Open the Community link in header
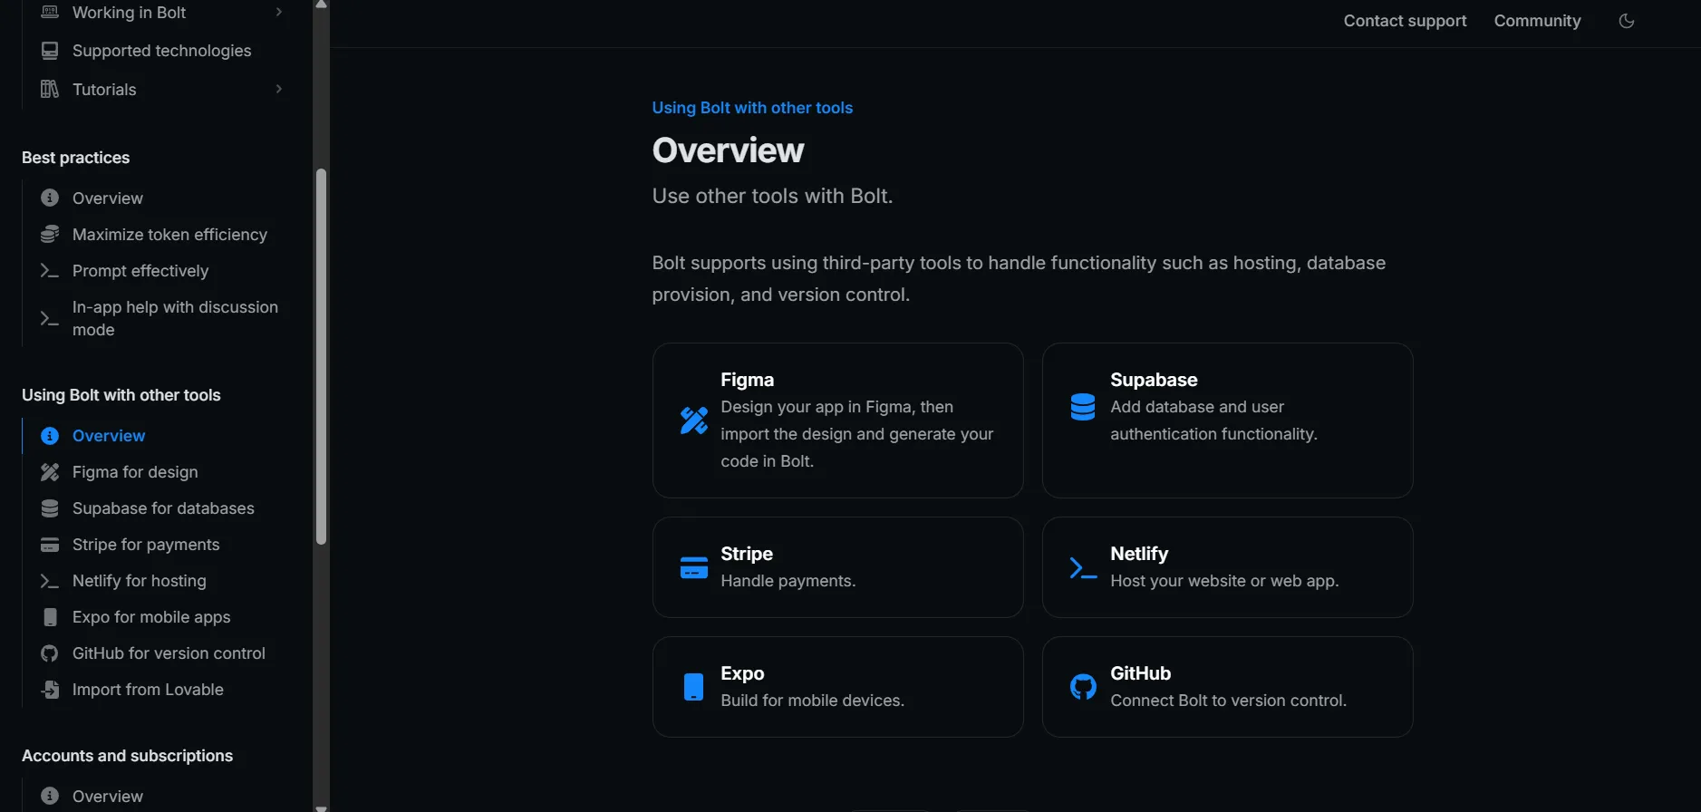The image size is (1701, 812). (x=1537, y=21)
